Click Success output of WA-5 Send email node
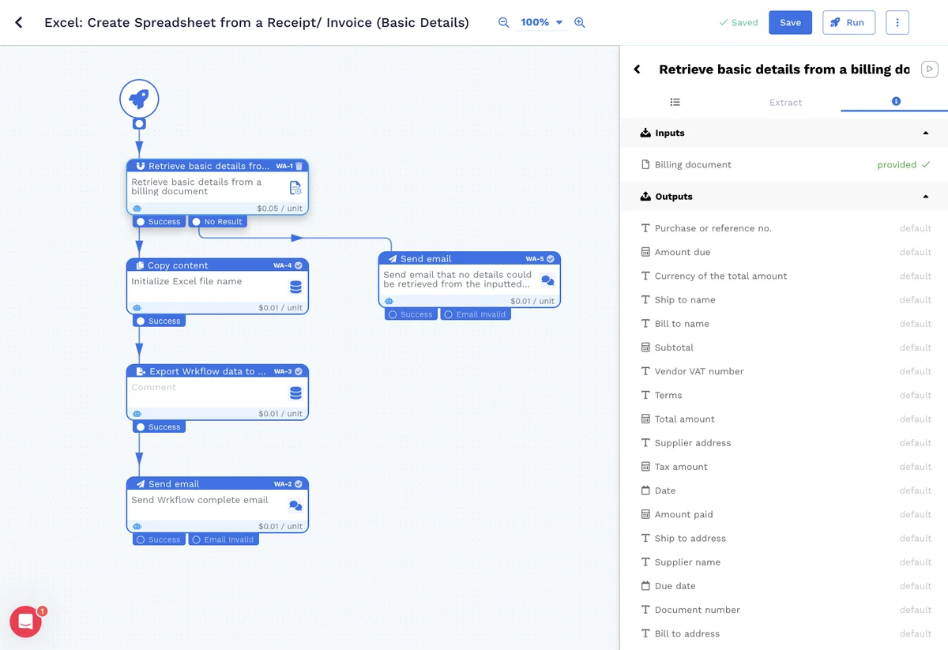 coord(411,314)
